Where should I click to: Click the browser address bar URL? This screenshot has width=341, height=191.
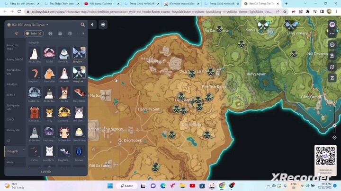click(151, 12)
